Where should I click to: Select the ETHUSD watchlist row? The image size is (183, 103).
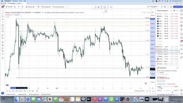[168, 54]
